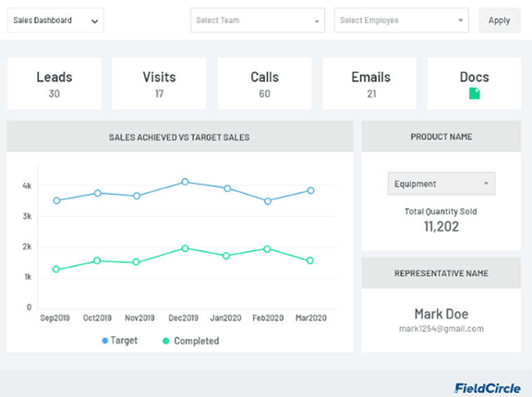Open the Calls summary card

264,83
